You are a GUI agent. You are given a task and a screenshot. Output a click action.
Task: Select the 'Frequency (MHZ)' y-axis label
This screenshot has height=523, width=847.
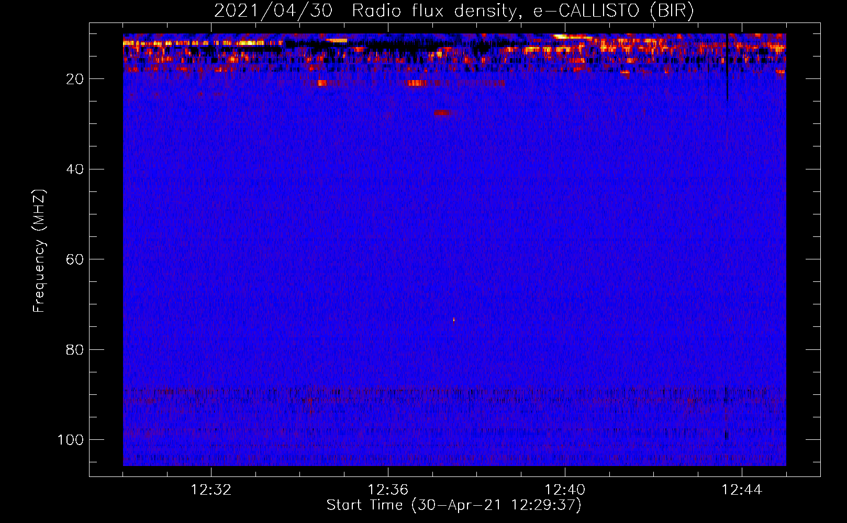pos(39,251)
